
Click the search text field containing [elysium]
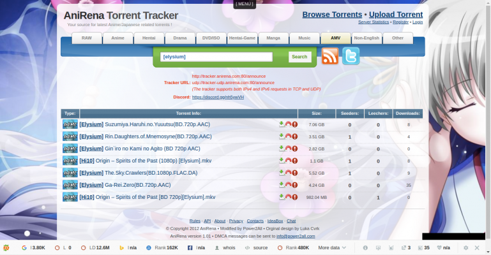[x=218, y=57]
